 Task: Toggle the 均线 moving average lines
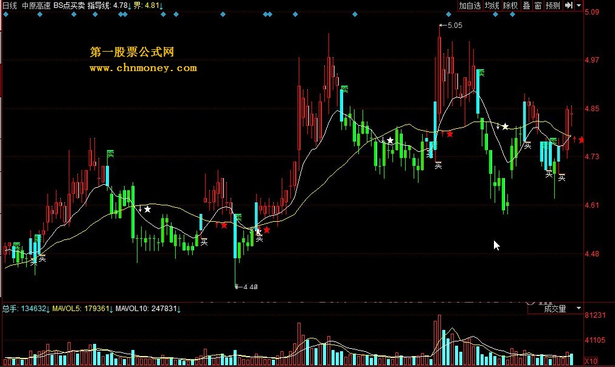pos(492,5)
